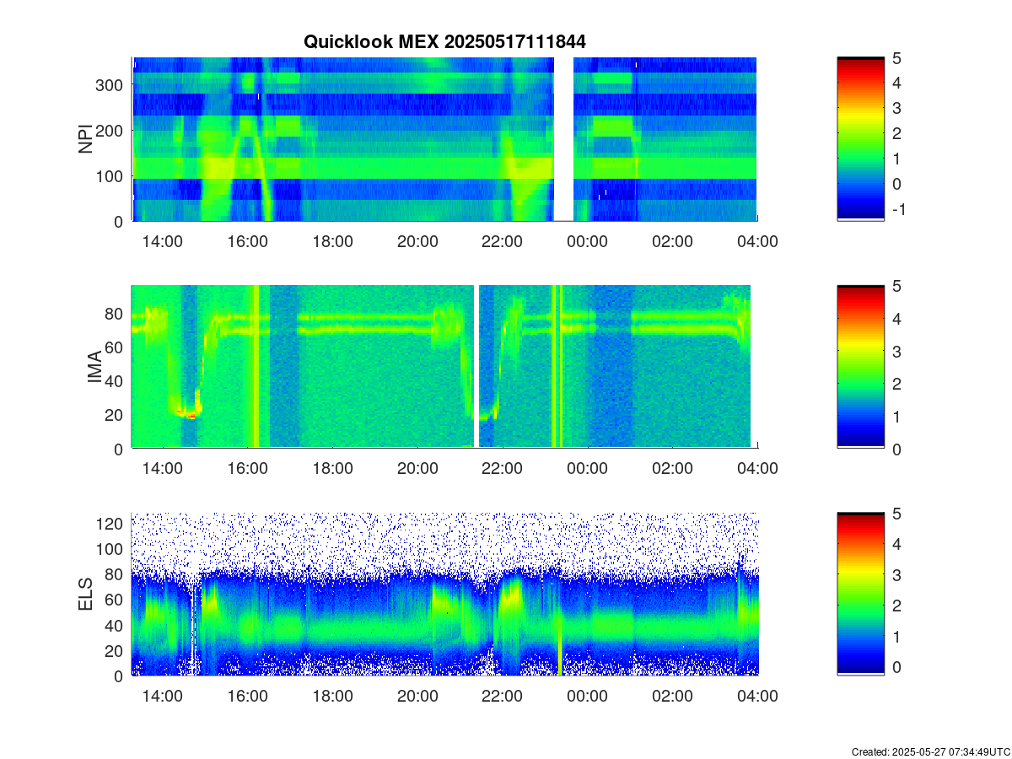
Task: Click the 02:00 tick under the IMA plot
Action: (672, 469)
